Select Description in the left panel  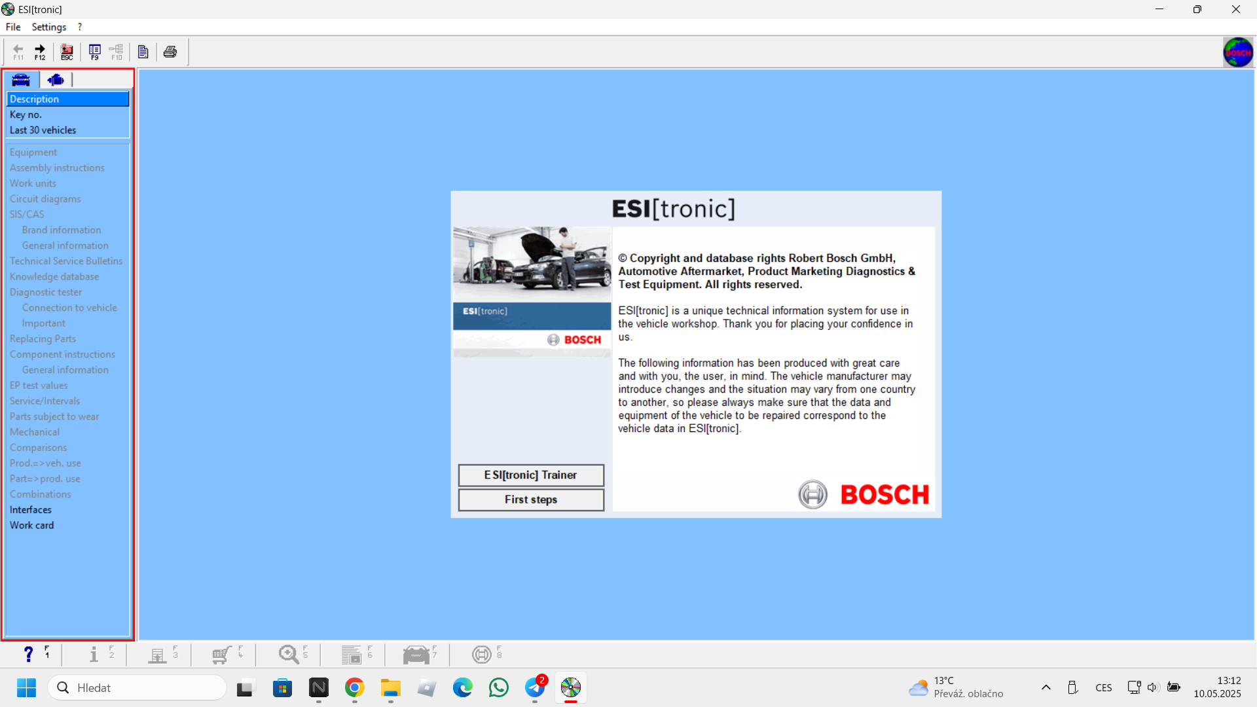tap(68, 99)
